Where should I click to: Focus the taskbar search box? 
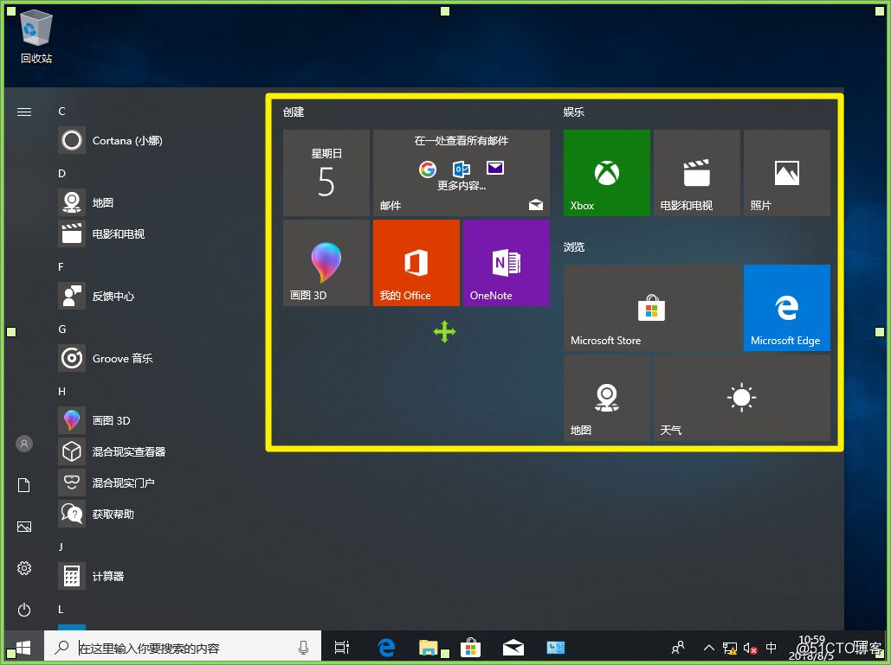click(x=183, y=647)
